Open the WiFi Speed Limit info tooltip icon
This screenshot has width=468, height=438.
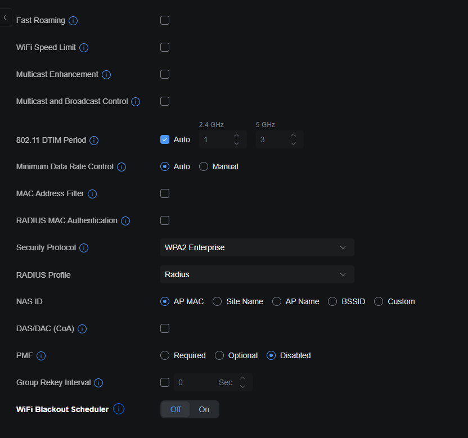point(84,48)
